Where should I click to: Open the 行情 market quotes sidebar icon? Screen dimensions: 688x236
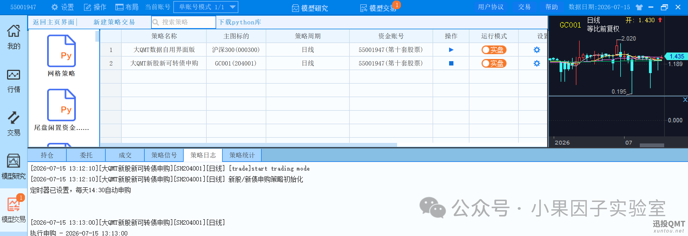(14, 81)
